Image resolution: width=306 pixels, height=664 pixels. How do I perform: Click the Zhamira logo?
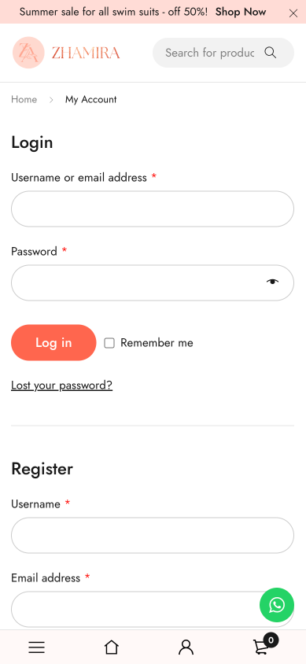[x=66, y=53]
